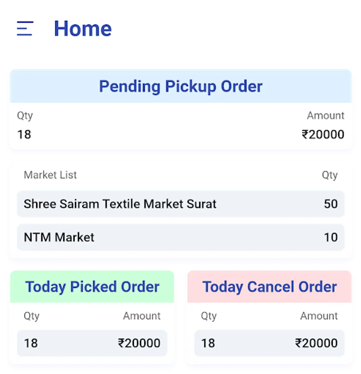Click Qty label in Today Cancel Order
Viewport: 361px width, 374px height.
click(x=209, y=316)
